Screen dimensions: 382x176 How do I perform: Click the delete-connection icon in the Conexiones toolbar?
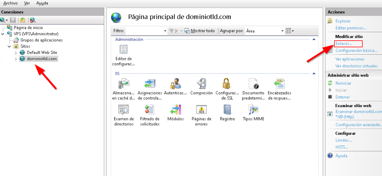[x=33, y=20]
